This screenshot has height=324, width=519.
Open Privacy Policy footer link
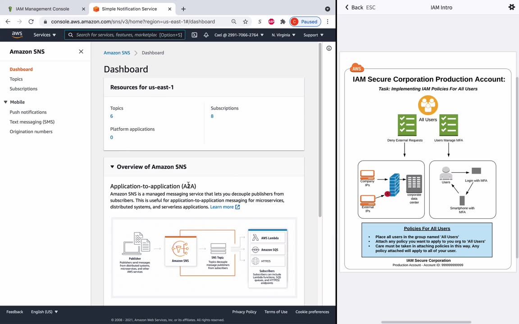[x=244, y=312]
